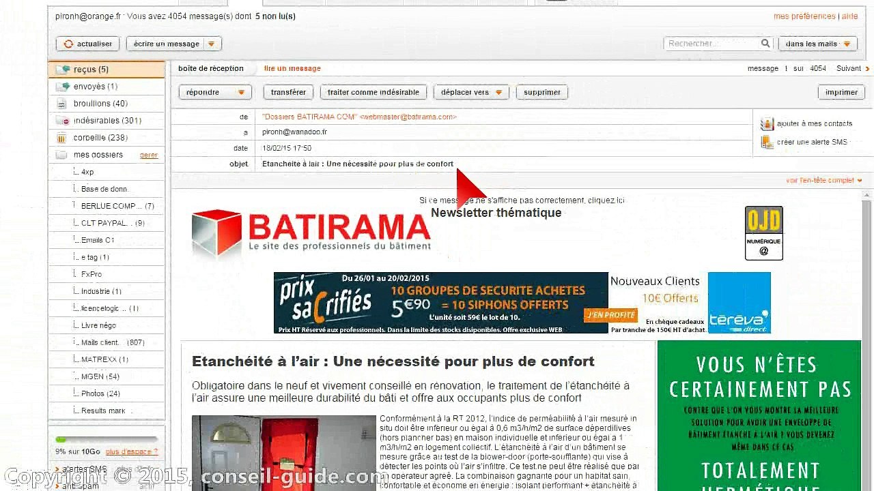Open the Emails C1 subfolder
The image size is (874, 491).
pyautogui.click(x=98, y=240)
